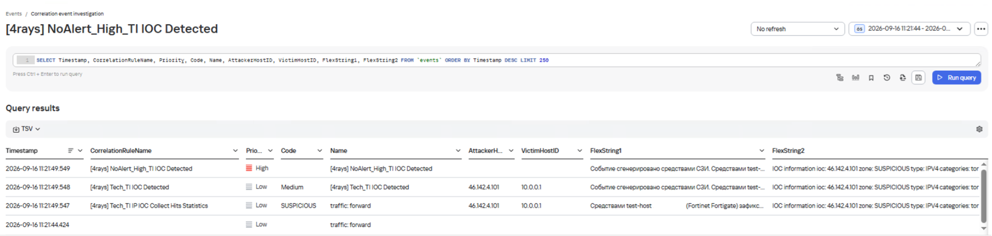Viewport: 992px width, 236px height.
Task: Click the results table vertical scrollbar thumb
Action: (984, 196)
